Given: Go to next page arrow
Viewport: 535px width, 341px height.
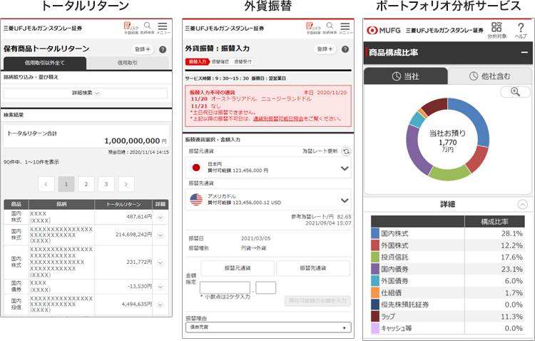Looking at the screenshot, I should click(126, 184).
